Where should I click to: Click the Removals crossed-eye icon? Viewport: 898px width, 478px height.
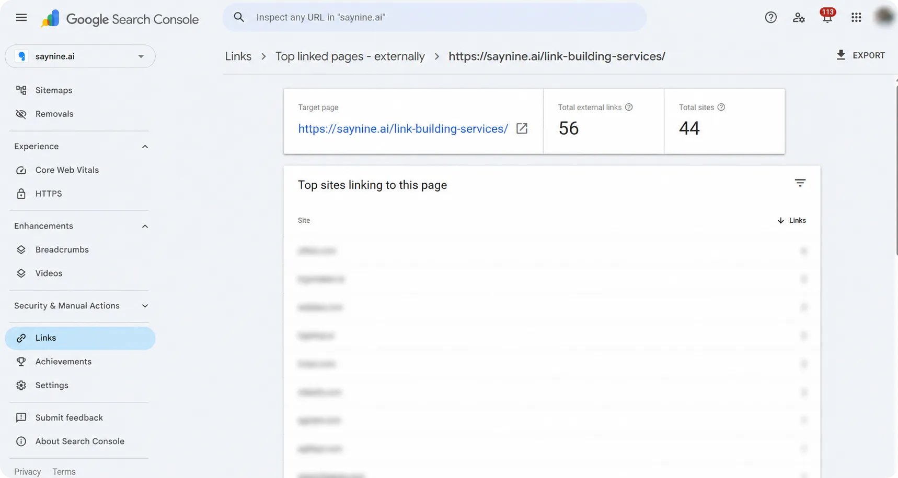tap(21, 114)
